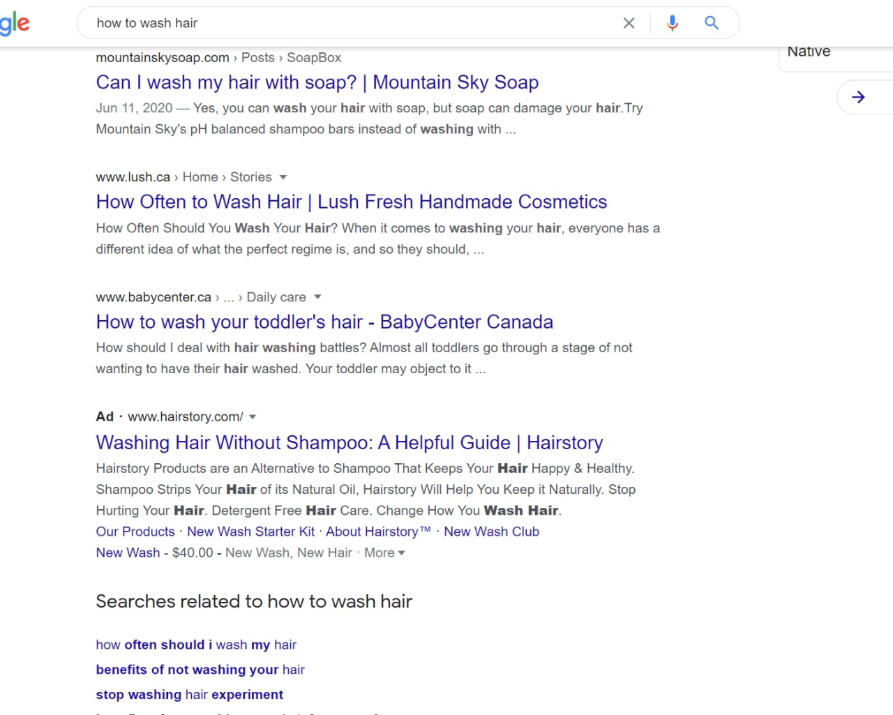Image resolution: width=893 pixels, height=715 pixels.
Task: Click 'Searches related to how to wash hair' heading
Action: [x=254, y=601]
